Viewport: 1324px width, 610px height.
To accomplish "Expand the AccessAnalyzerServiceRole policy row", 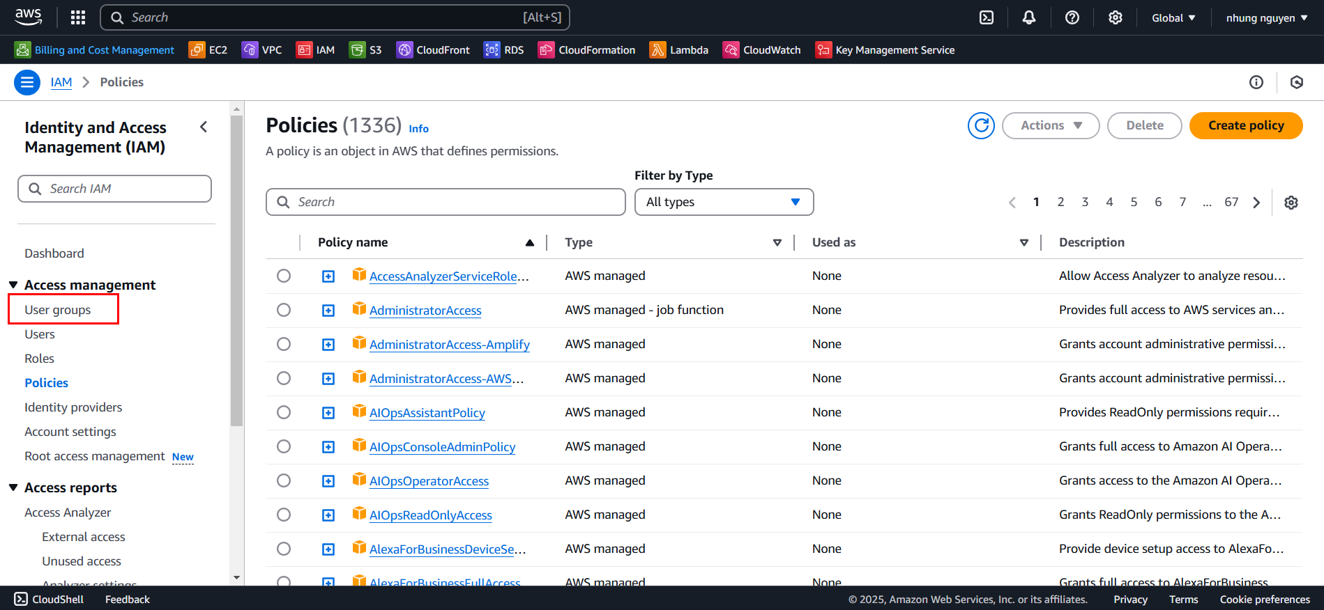I will tap(328, 276).
